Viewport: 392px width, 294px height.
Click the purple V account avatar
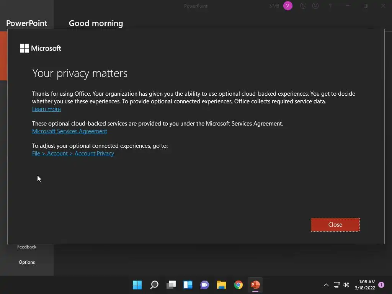288,6
